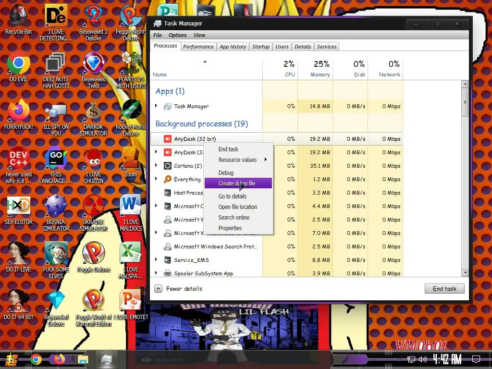Viewport: 492px width, 369px height.
Task: Switch to the Users tab
Action: [282, 47]
